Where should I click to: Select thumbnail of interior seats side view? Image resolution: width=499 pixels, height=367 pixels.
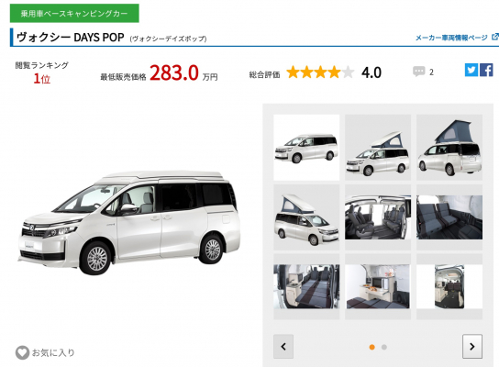[378, 217]
